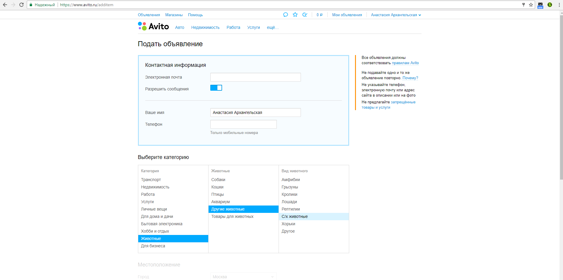Click the Почему? link
The width and height of the screenshot is (563, 280).
410,78
